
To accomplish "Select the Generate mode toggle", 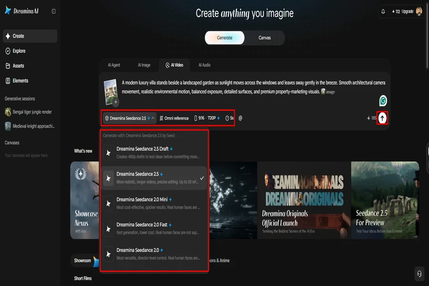I will pyautogui.click(x=225, y=38).
